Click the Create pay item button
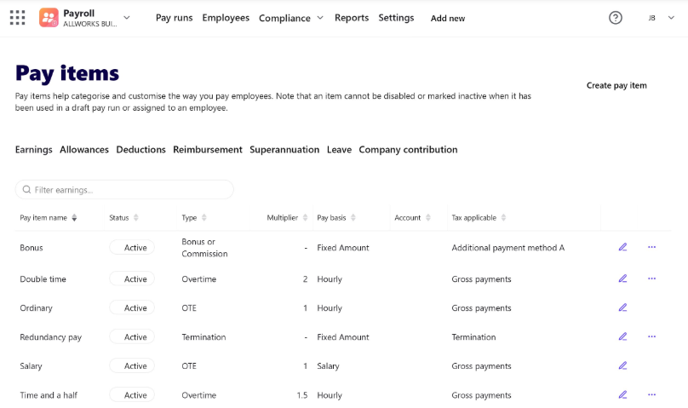688x408 pixels. [616, 85]
